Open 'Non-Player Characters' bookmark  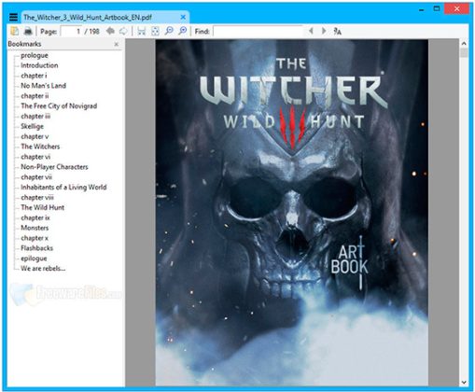pyautogui.click(x=54, y=167)
